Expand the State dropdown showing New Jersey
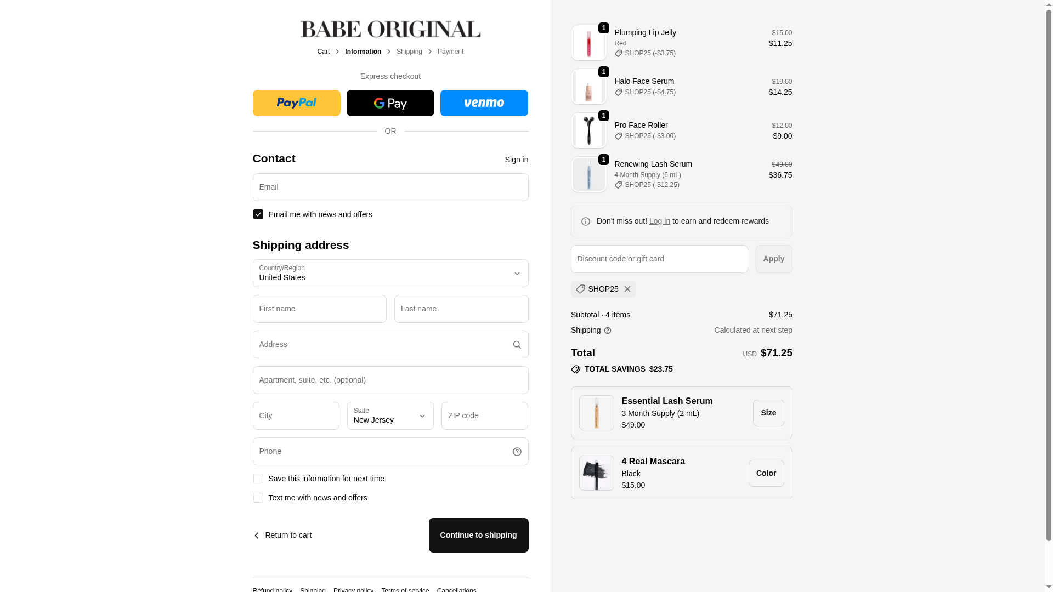This screenshot has height=592, width=1053. point(390,415)
